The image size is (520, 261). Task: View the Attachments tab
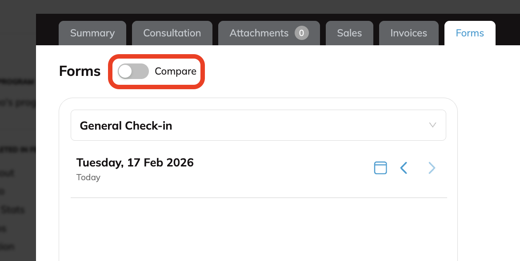point(258,33)
